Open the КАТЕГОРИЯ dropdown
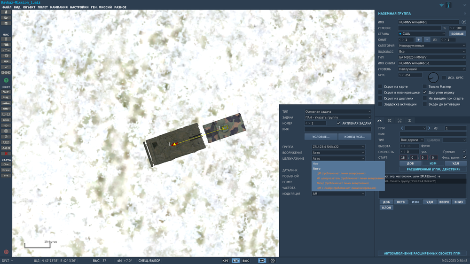Viewport: 470px width, 264px height. tap(432, 46)
